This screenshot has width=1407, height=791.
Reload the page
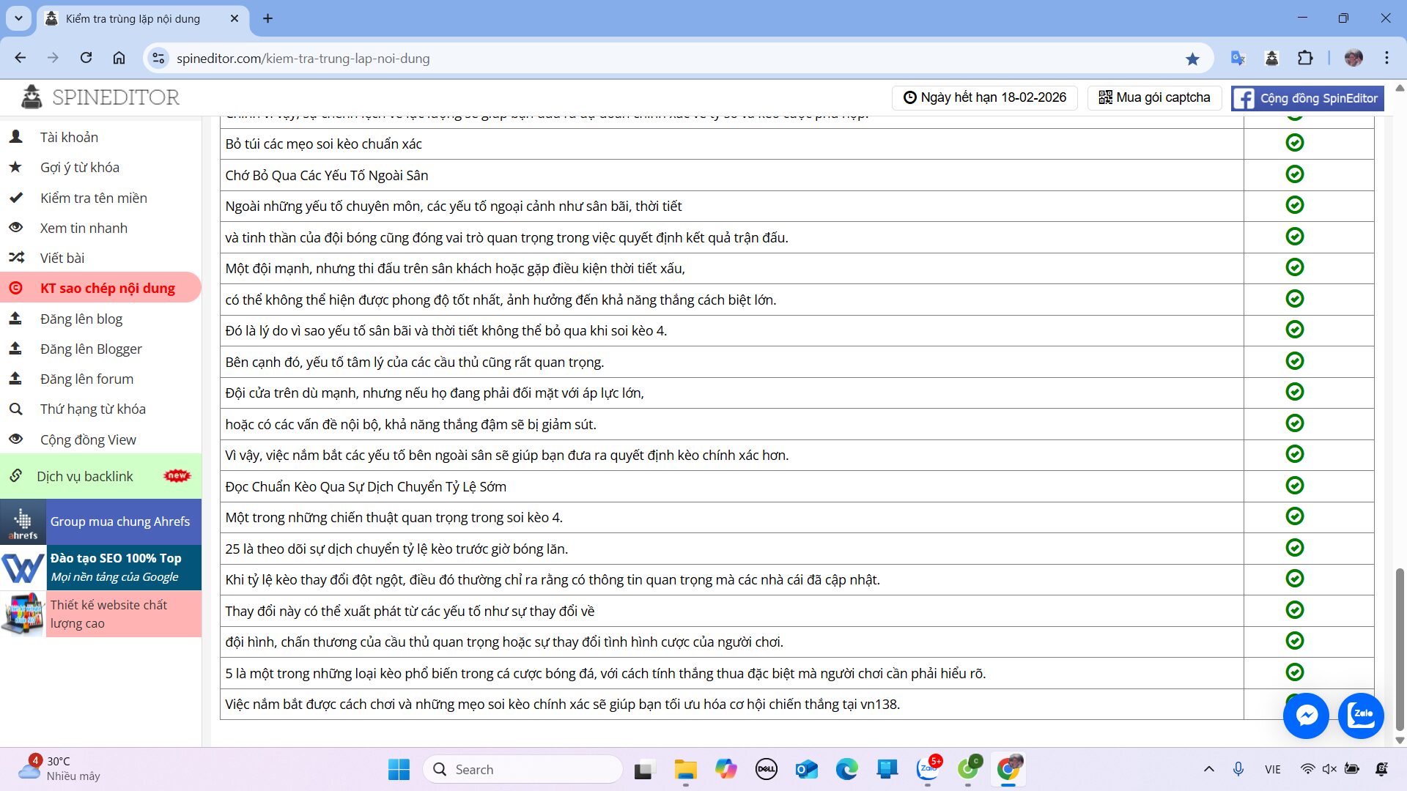click(x=86, y=59)
